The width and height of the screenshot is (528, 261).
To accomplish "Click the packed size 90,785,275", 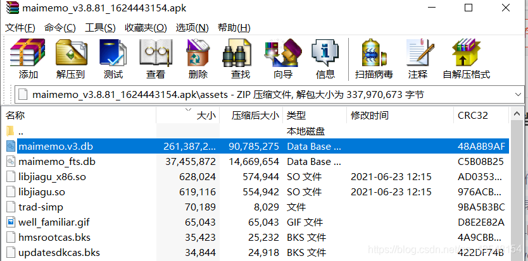I will coord(254,147).
